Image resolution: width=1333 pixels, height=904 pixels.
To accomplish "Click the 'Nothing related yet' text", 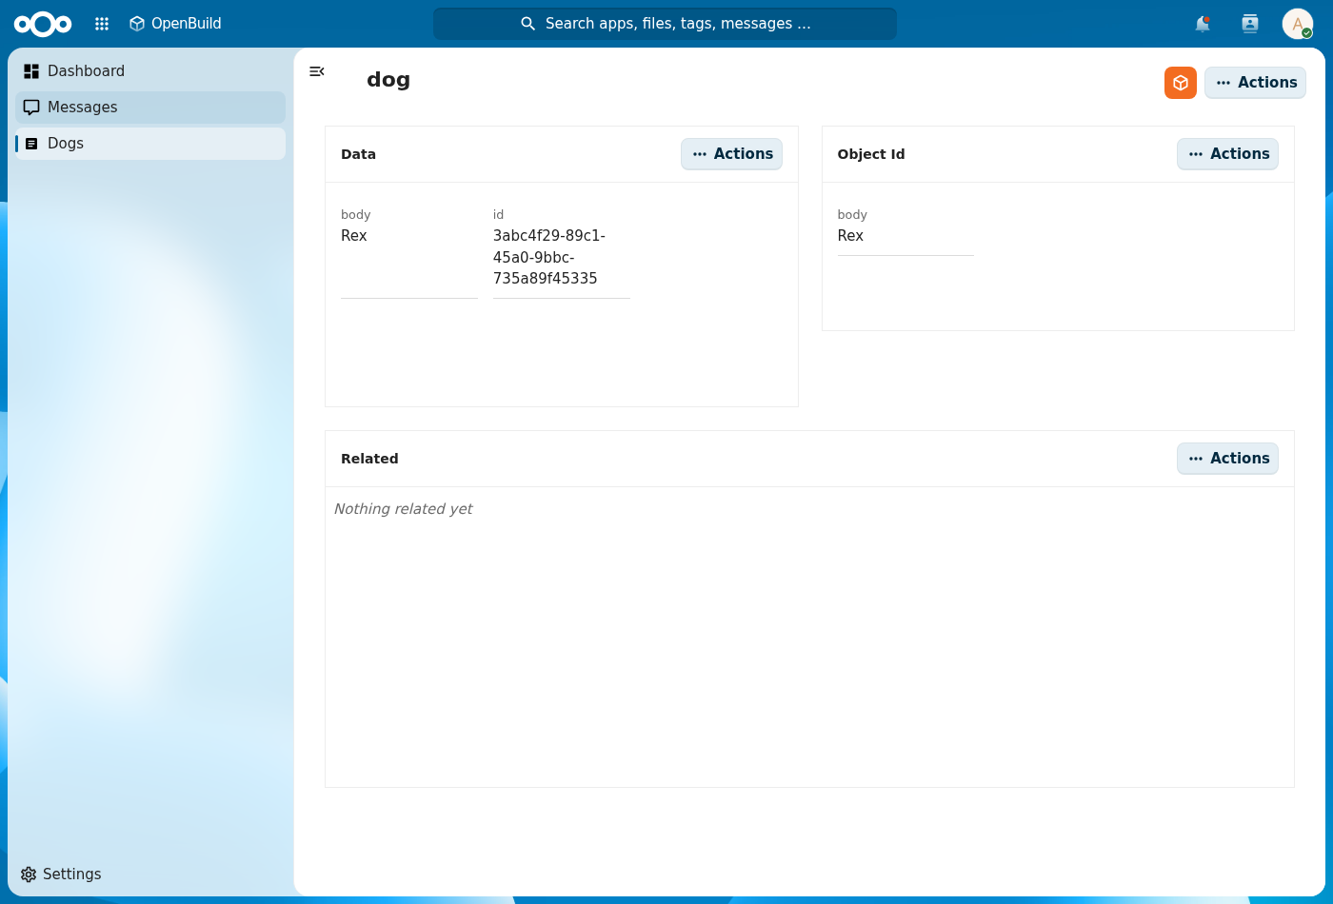I will [403, 509].
